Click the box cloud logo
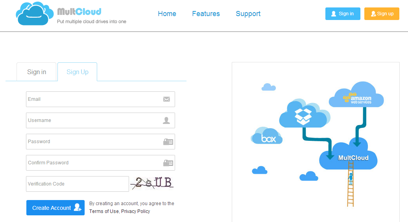This screenshot has width=408, height=222. pyautogui.click(x=266, y=135)
